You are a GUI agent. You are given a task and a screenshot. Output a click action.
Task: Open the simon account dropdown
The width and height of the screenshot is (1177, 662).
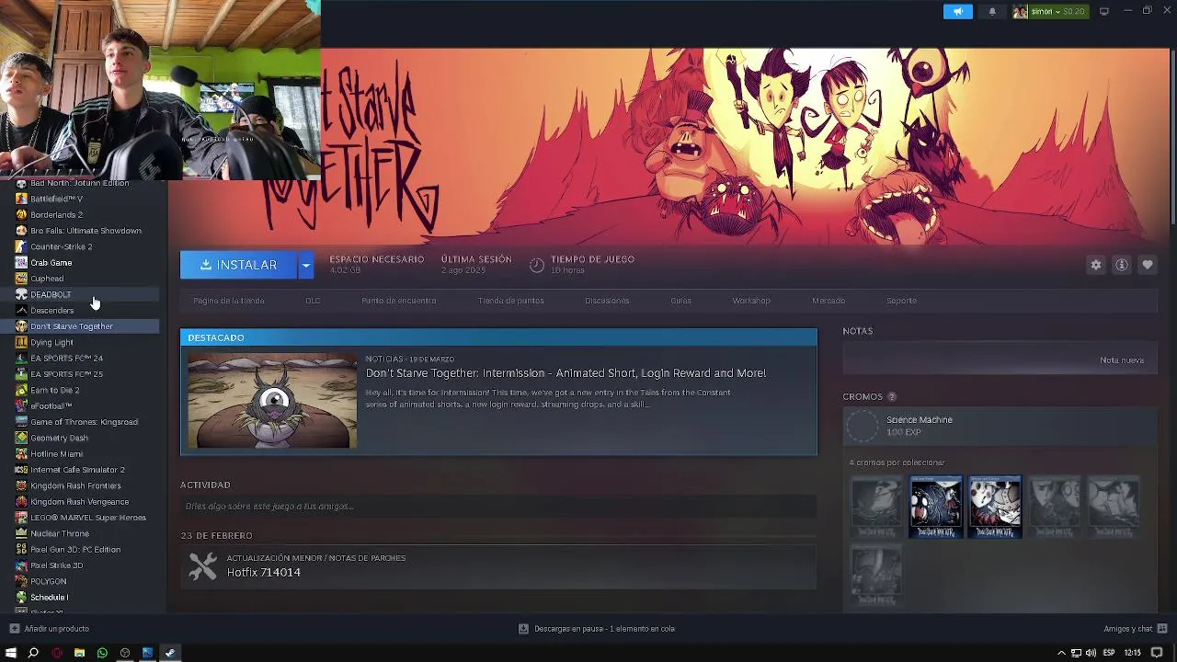coord(1049,11)
